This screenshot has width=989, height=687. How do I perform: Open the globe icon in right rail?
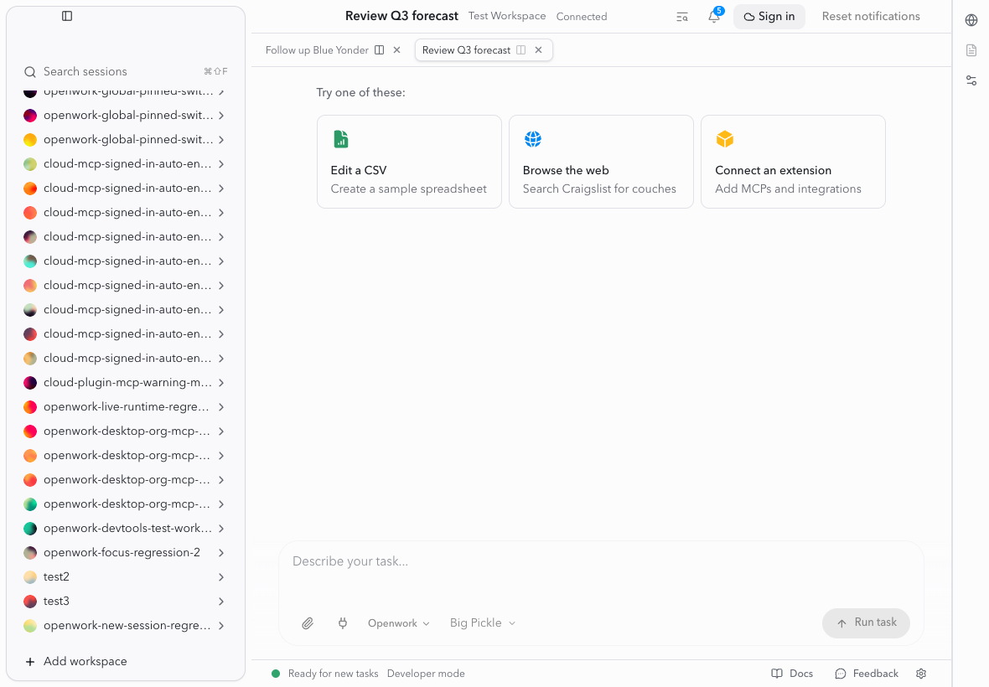tap(971, 20)
